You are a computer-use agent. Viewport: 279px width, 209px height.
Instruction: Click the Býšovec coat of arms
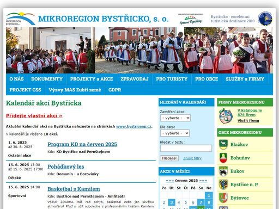223,198
